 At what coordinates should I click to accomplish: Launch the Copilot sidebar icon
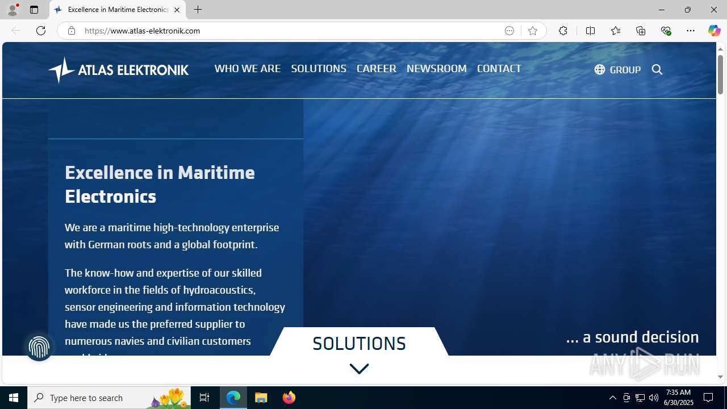(x=714, y=31)
